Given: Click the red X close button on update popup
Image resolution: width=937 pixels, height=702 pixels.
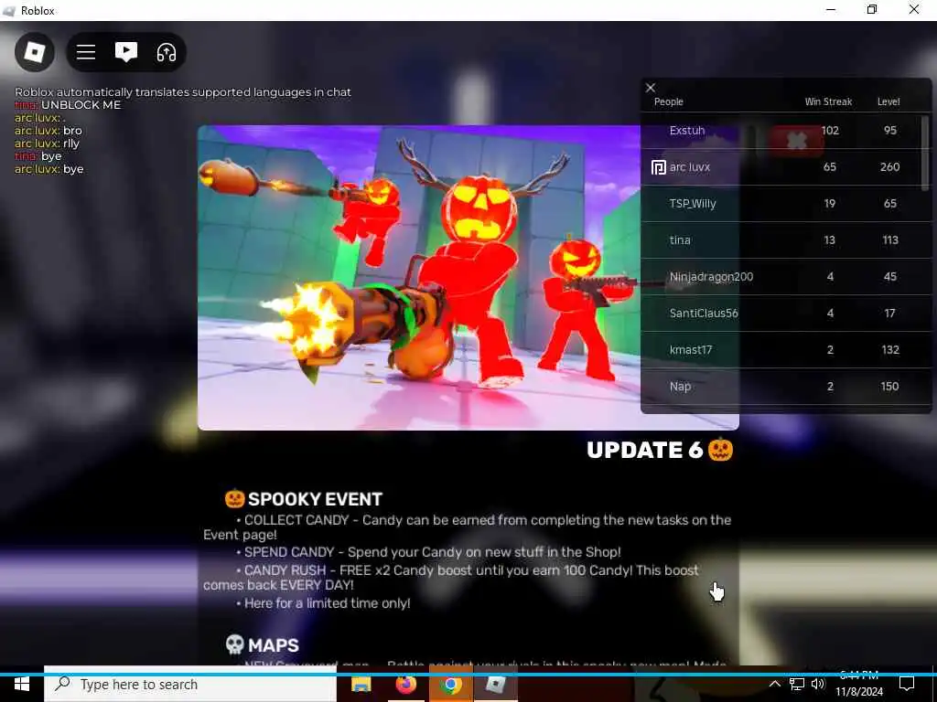Looking at the screenshot, I should [x=796, y=141].
